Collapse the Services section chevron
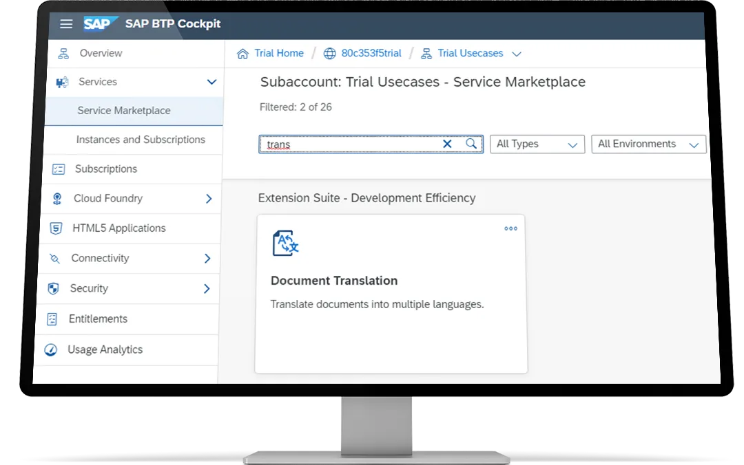The image size is (744, 465). pos(211,81)
